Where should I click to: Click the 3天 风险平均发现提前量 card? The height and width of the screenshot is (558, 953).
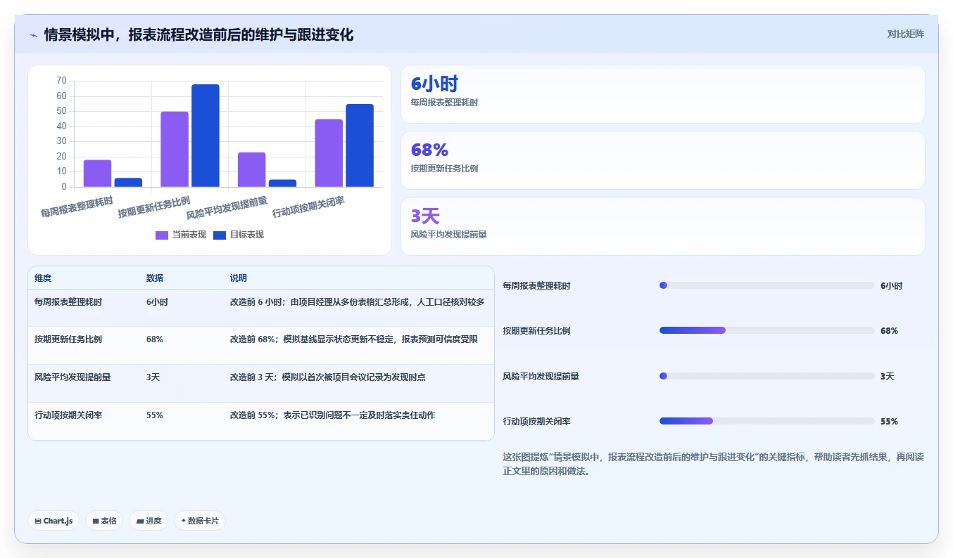pyautogui.click(x=662, y=226)
